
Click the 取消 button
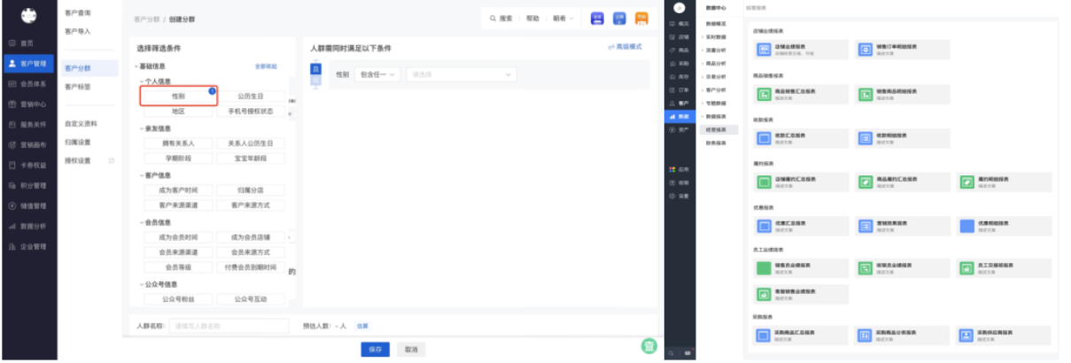pos(411,349)
